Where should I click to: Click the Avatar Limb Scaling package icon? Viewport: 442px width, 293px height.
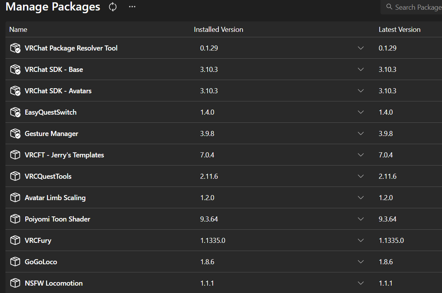[x=15, y=198]
